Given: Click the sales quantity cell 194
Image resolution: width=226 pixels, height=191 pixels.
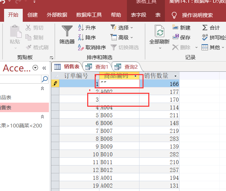Looking at the screenshot, I should click(159, 177).
